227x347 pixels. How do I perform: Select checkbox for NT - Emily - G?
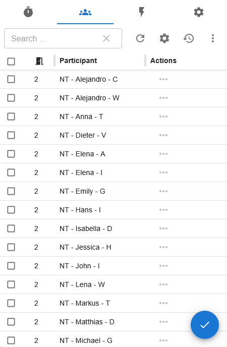coord(11,191)
